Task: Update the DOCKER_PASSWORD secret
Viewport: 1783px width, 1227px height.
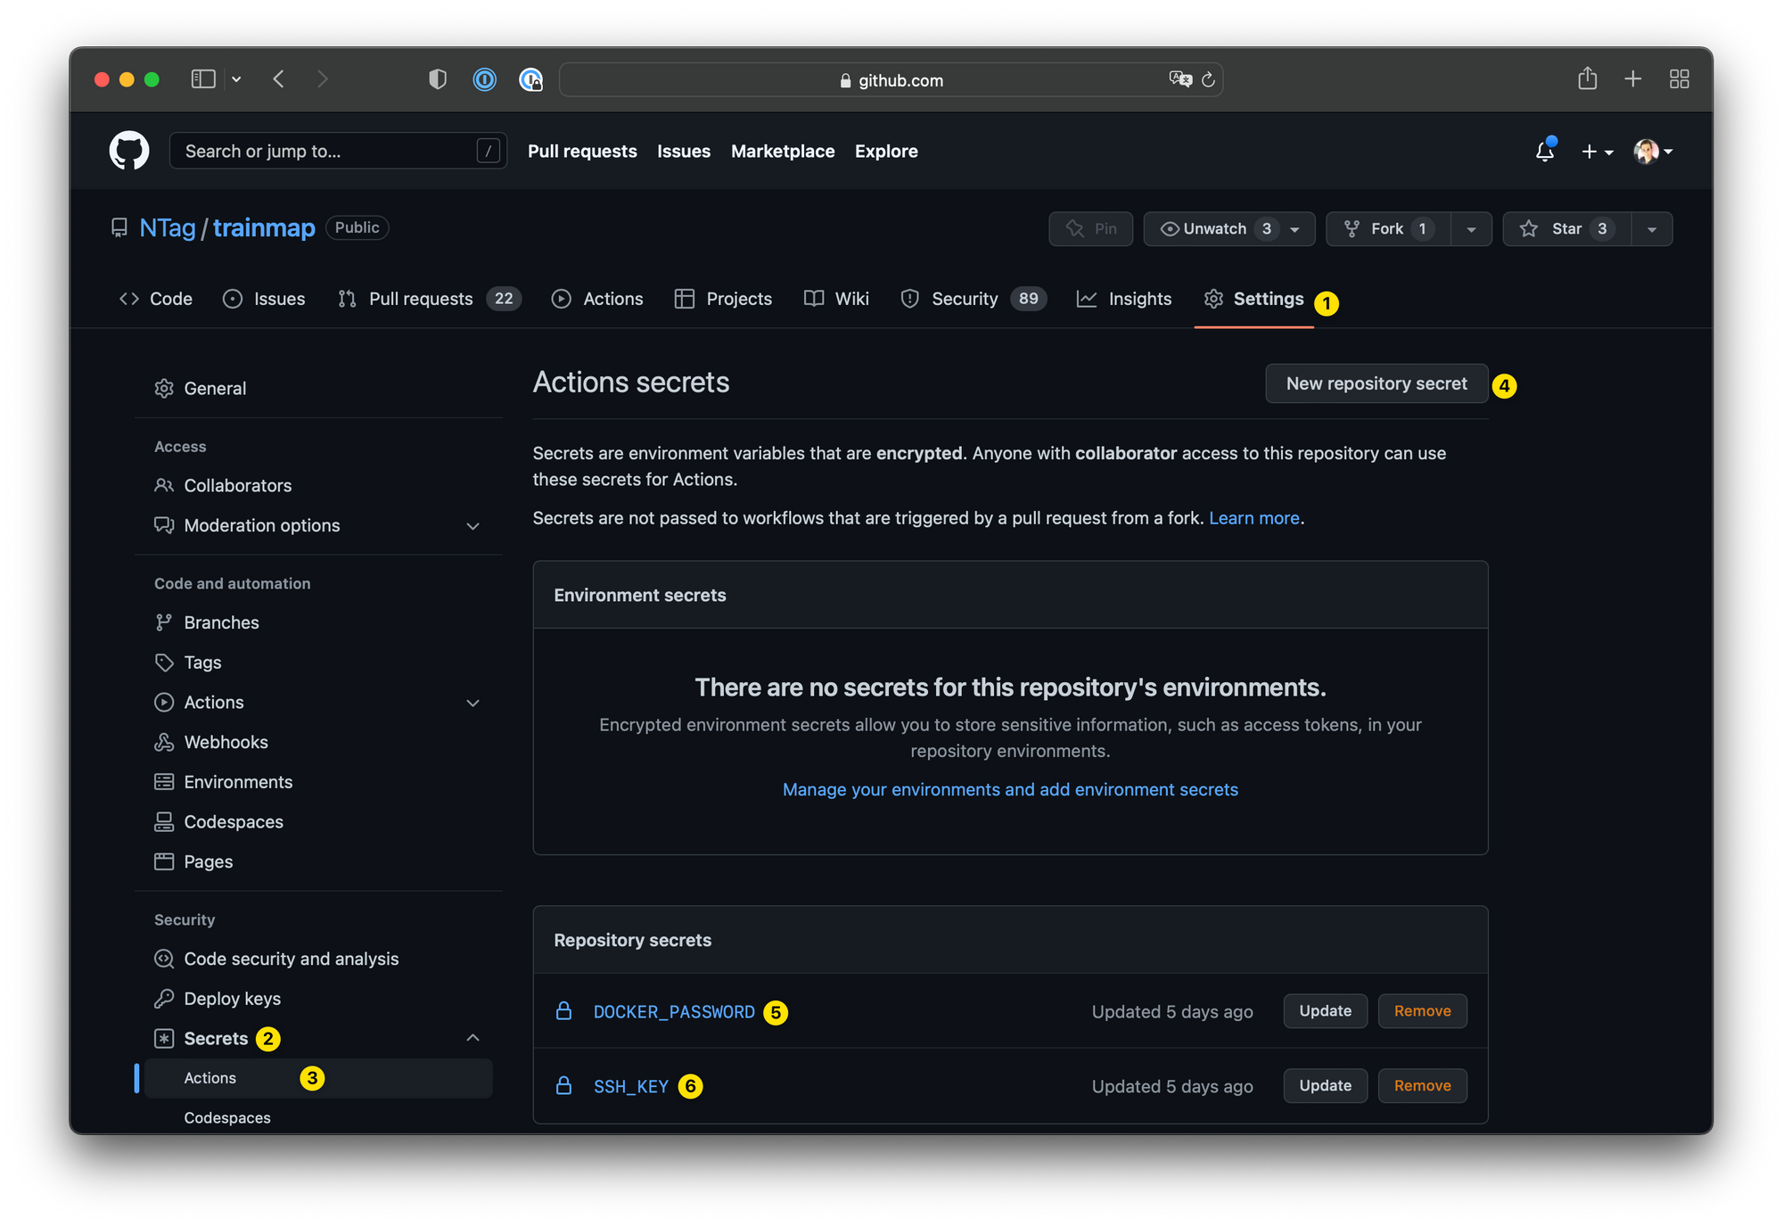Action: 1325,1010
